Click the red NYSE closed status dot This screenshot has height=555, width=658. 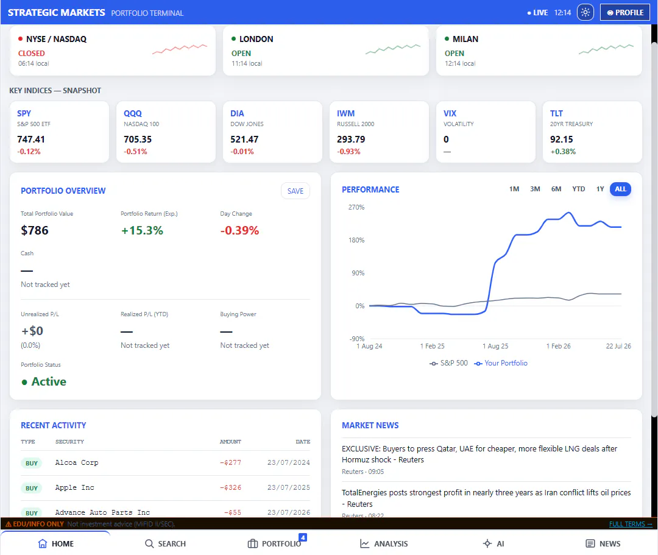point(20,38)
